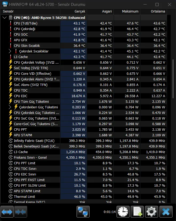Start logging with the sheet-plus icon
The width and height of the screenshot is (176, 221).
tap(137, 212)
